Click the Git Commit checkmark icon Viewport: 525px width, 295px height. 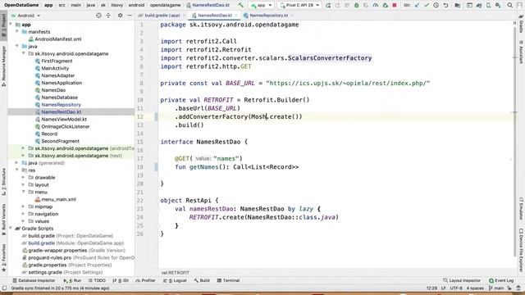pos(427,6)
